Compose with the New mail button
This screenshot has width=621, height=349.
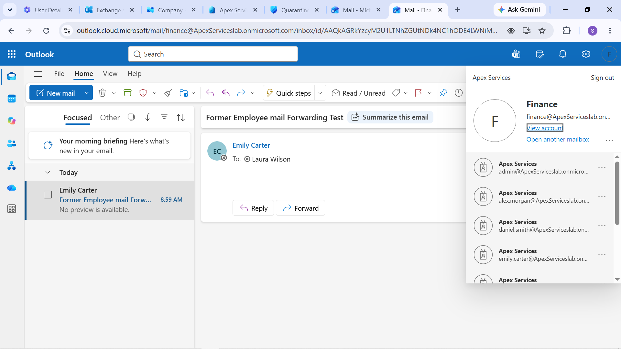click(x=55, y=93)
